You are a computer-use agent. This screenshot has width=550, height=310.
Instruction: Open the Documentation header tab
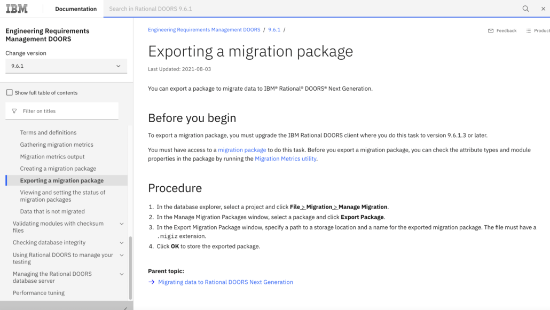76,9
